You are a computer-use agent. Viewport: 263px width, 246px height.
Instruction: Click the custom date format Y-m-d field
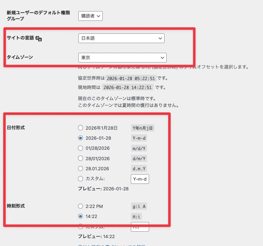[140, 179]
